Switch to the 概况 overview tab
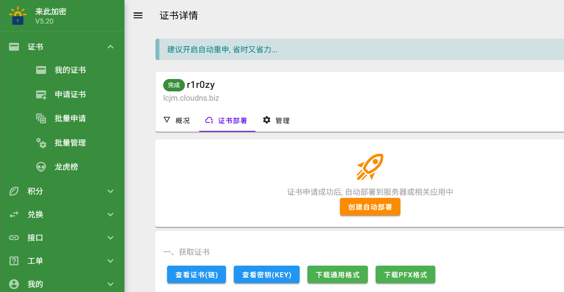Image resolution: width=564 pixels, height=292 pixels. 178,120
